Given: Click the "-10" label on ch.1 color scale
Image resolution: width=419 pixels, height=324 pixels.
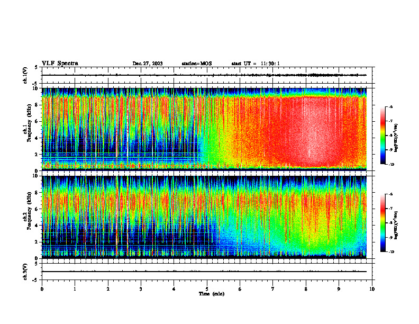Looking at the screenshot, I should coord(391,165).
